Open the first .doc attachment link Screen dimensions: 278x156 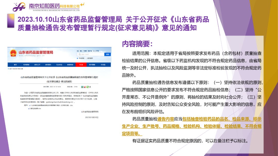pos(51,106)
